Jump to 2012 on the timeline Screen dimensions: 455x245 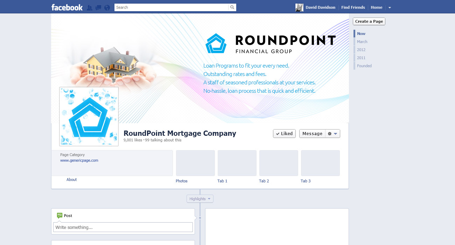click(x=361, y=50)
